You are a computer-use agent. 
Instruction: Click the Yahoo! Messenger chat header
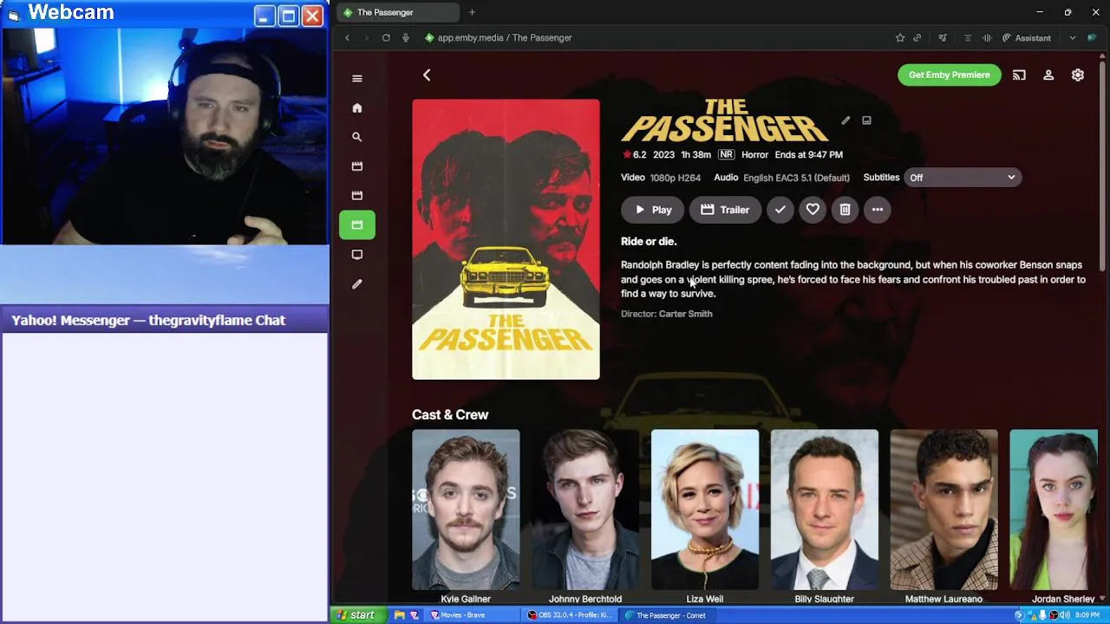165,321
